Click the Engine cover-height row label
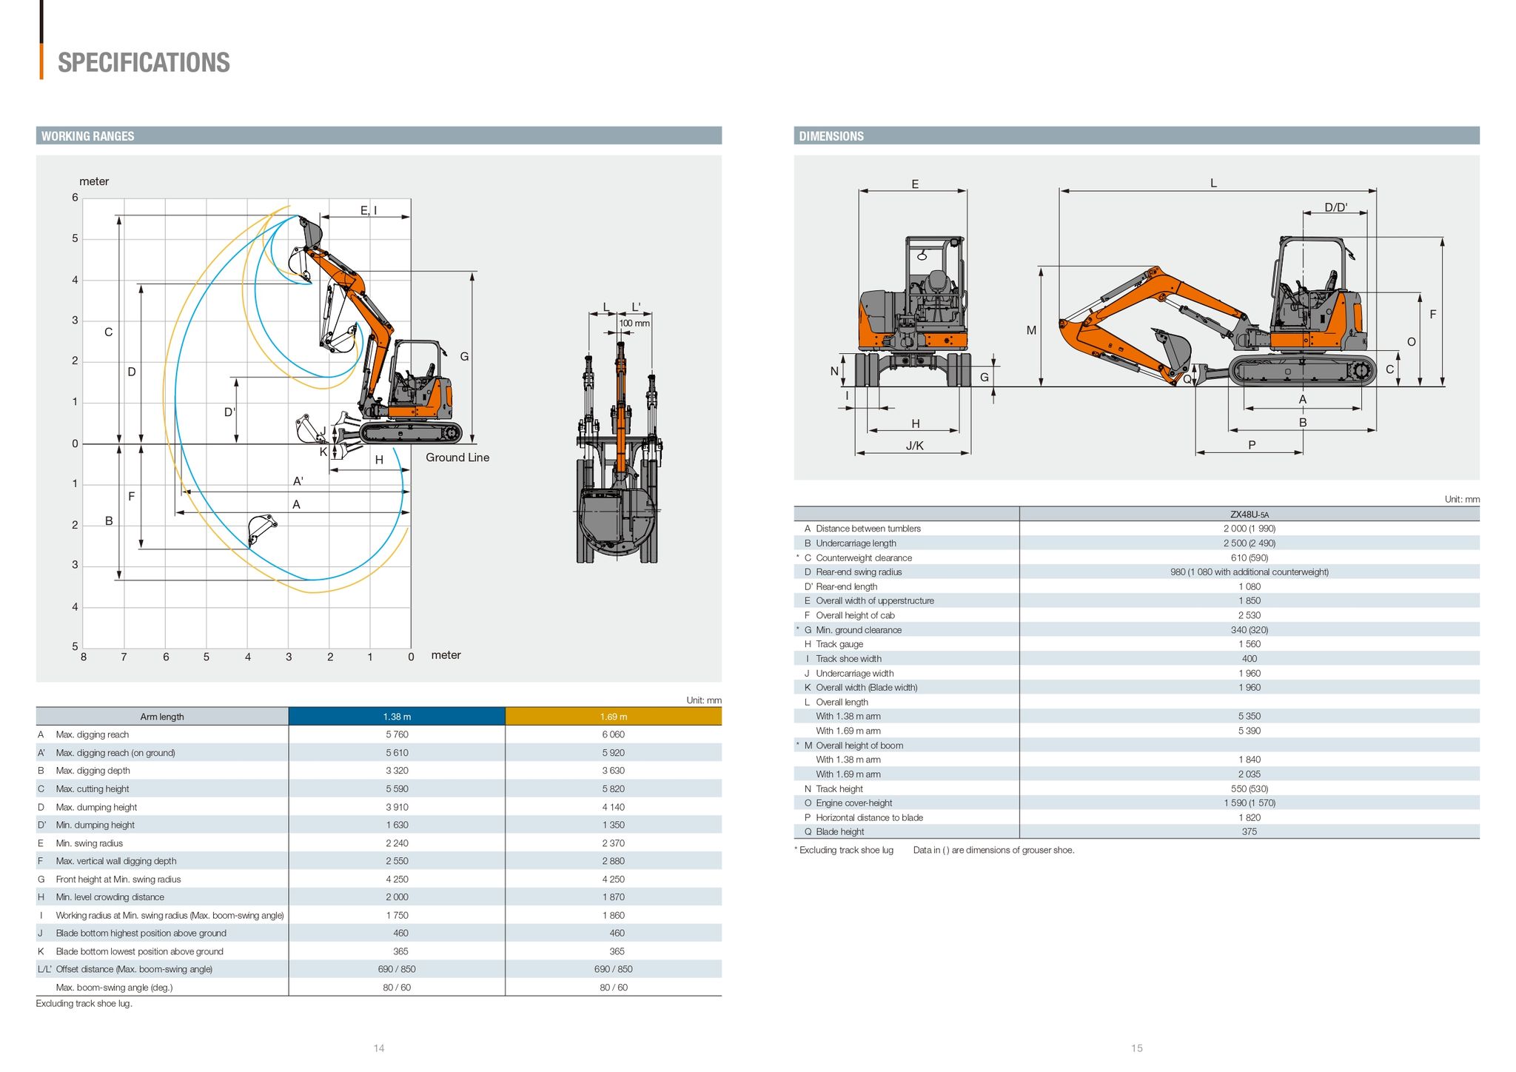The width and height of the screenshot is (1516, 1072). point(854,803)
